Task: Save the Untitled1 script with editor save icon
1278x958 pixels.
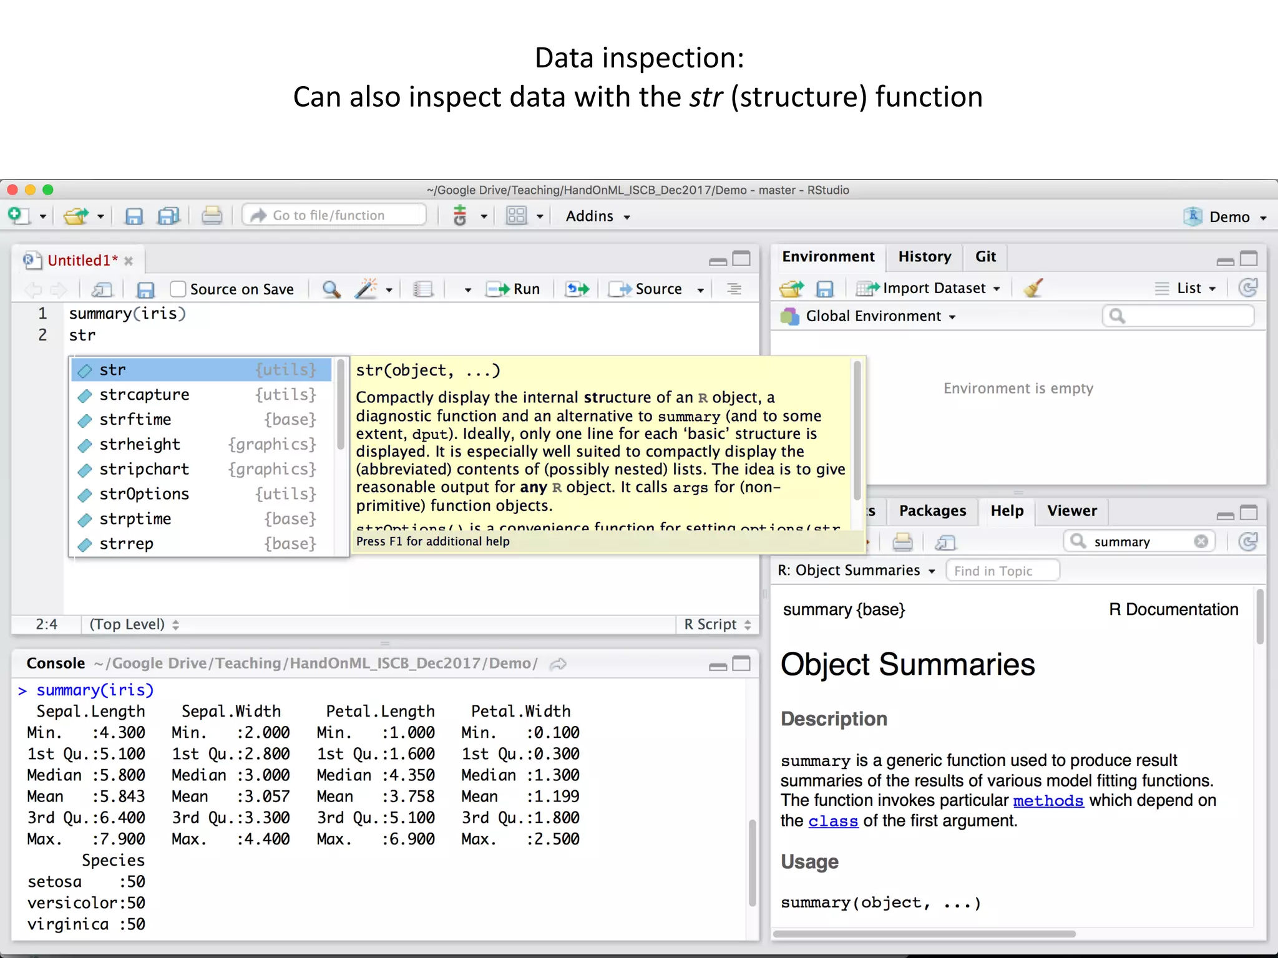Action: tap(145, 289)
